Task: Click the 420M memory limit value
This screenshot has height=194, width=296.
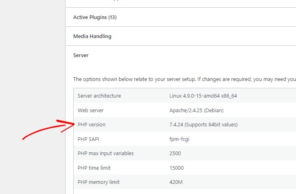Action: click(x=176, y=182)
